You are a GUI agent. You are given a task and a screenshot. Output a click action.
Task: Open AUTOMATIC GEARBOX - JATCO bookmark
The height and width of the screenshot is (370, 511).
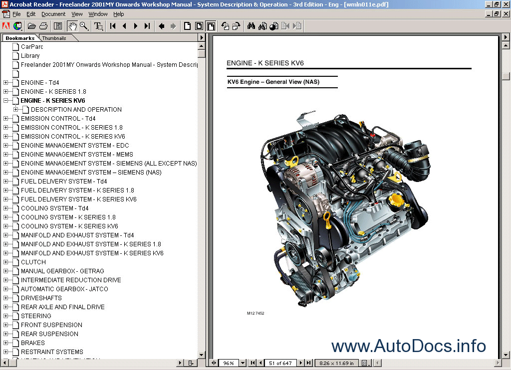(x=64, y=289)
